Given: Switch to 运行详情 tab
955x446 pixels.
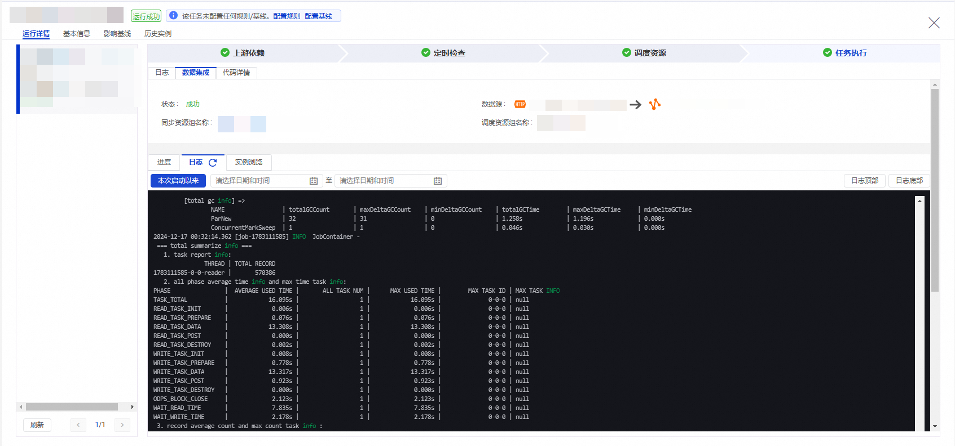Looking at the screenshot, I should click(x=36, y=34).
